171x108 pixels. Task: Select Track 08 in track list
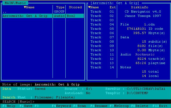point(102,42)
